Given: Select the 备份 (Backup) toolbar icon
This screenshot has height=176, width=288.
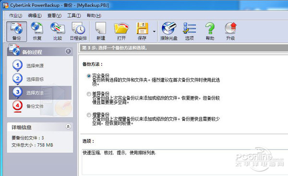Looking at the screenshot, I should (16, 31).
